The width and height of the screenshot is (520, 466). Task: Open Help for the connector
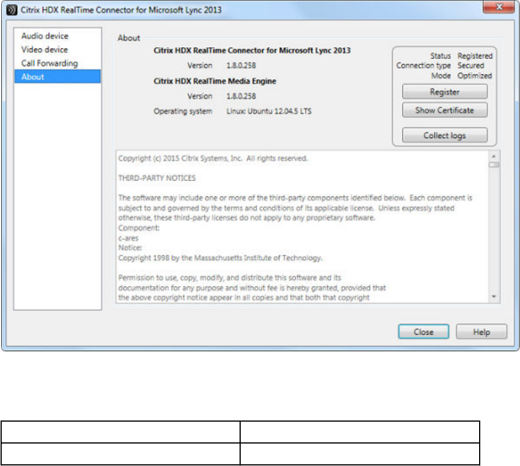[x=481, y=332]
